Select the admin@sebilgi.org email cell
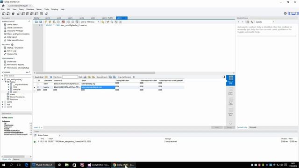Viewport: 299px width, 168px height. point(98,84)
